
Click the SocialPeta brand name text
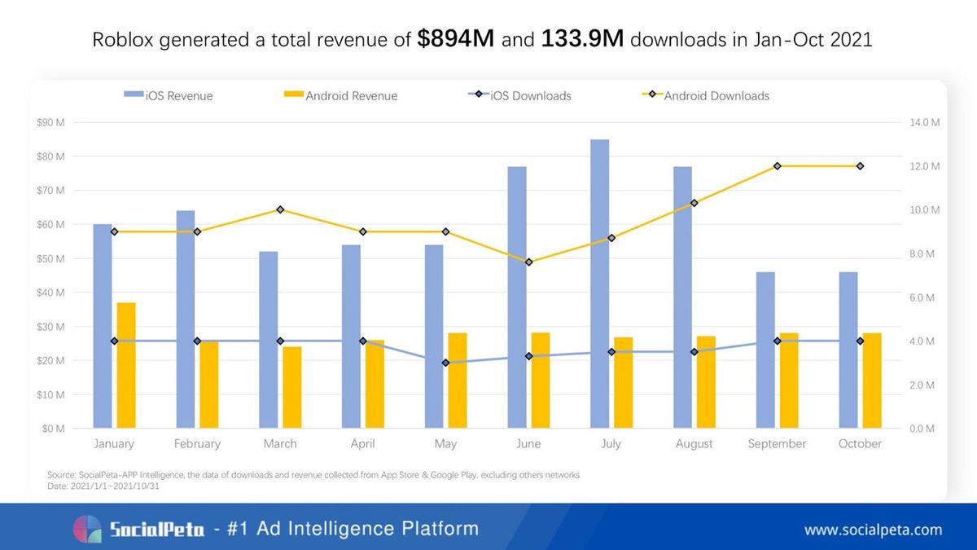[x=156, y=530]
